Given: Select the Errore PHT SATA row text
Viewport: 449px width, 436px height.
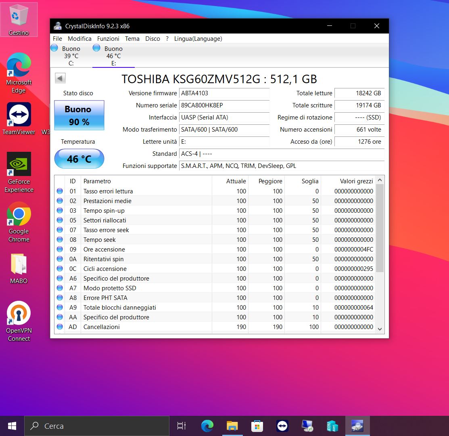Looking at the screenshot, I should coord(105,298).
